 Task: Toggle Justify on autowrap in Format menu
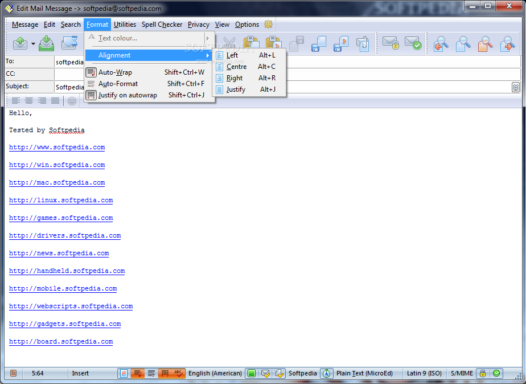149,95
